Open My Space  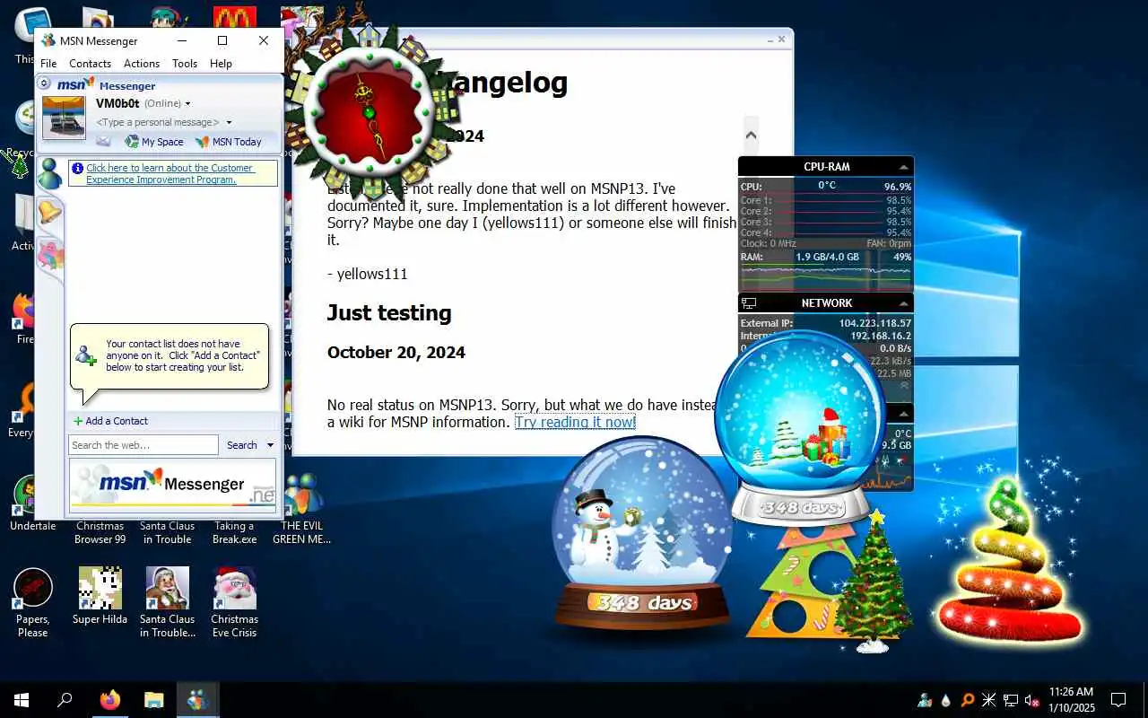154,142
